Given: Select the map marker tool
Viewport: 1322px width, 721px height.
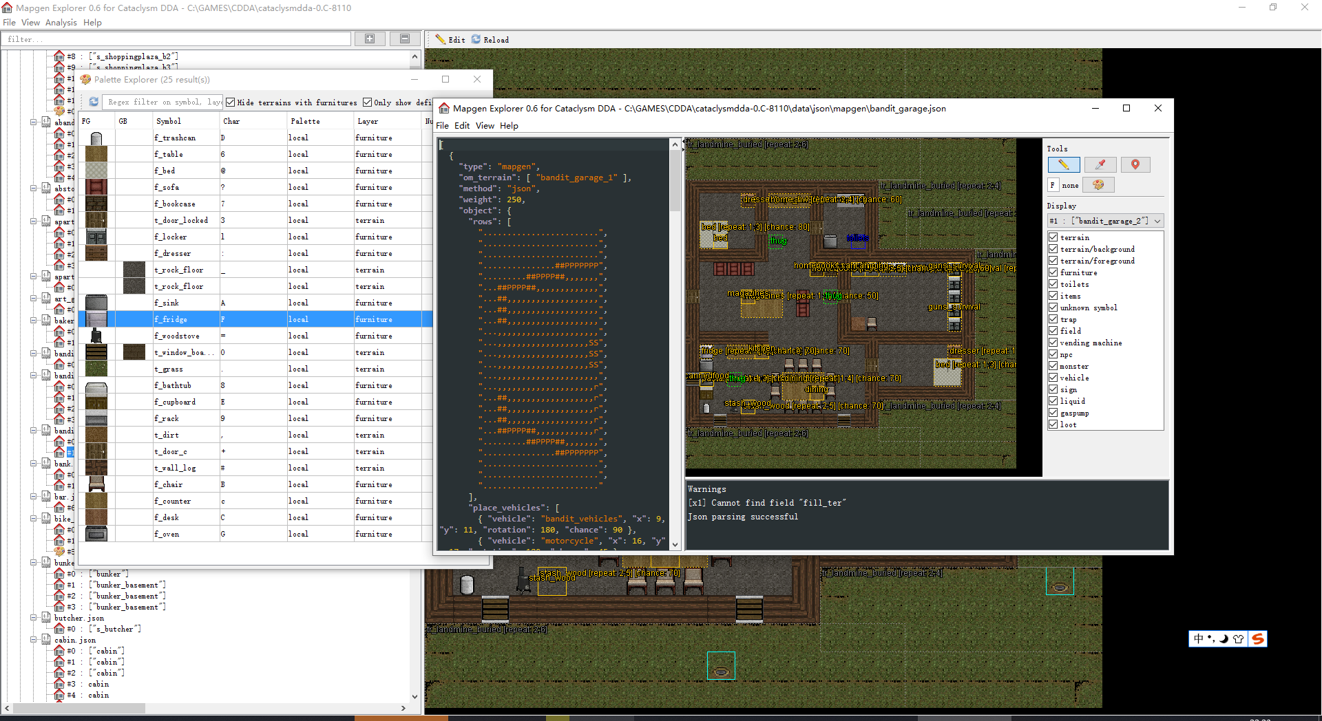Looking at the screenshot, I should 1135,164.
